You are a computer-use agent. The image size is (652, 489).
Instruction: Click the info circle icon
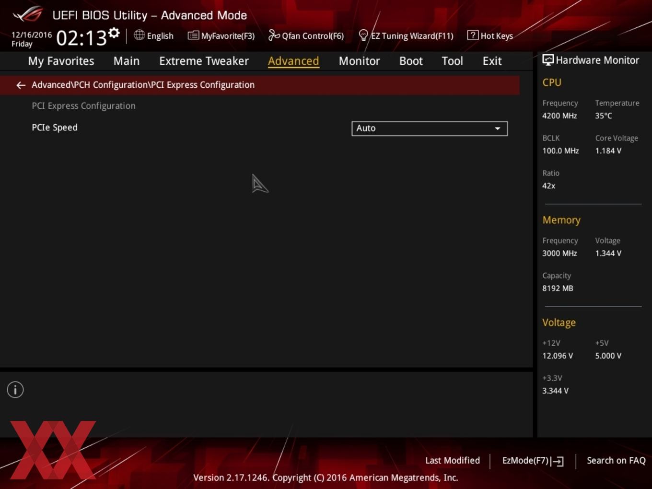pos(15,390)
